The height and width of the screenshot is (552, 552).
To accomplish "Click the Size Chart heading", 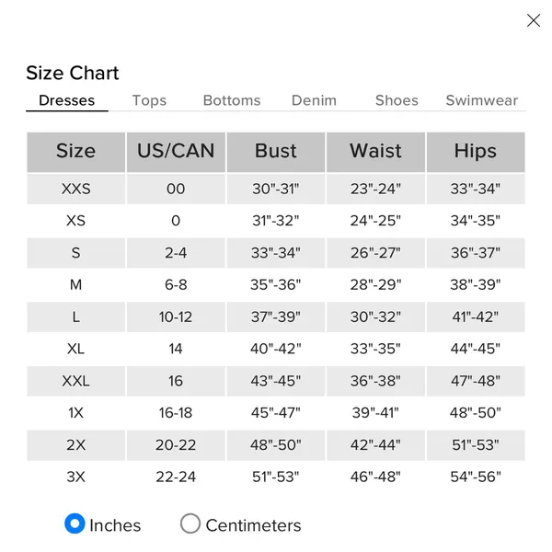I will pos(73,73).
